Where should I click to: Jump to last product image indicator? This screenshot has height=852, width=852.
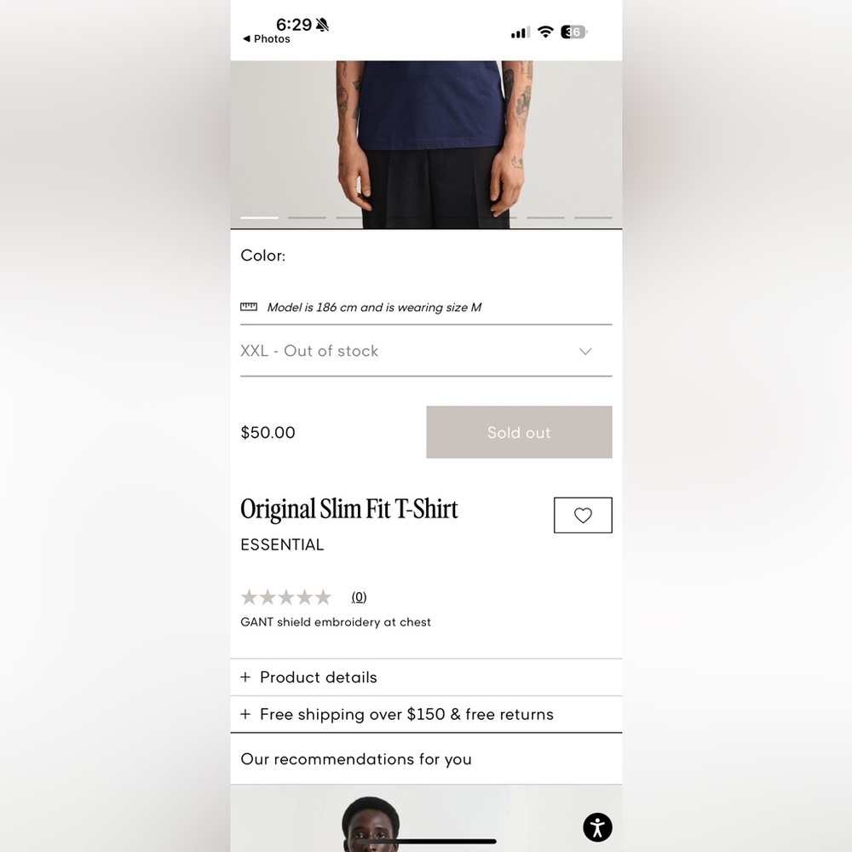(593, 217)
